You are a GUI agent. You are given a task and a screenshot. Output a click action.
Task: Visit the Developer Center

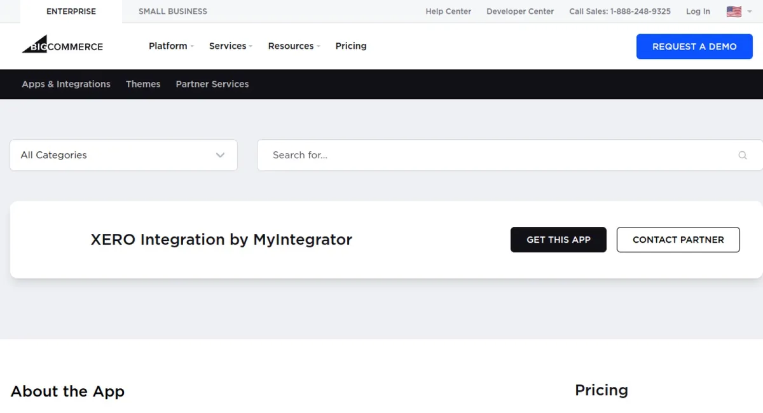[x=520, y=11]
